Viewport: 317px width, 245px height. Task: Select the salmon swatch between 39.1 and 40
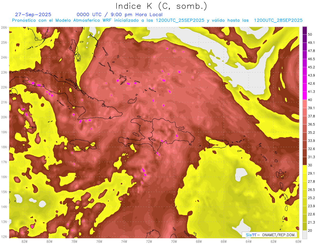[305, 104]
